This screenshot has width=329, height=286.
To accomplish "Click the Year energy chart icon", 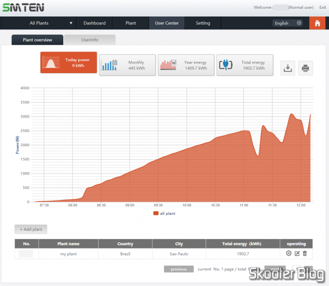I will coord(168,65).
